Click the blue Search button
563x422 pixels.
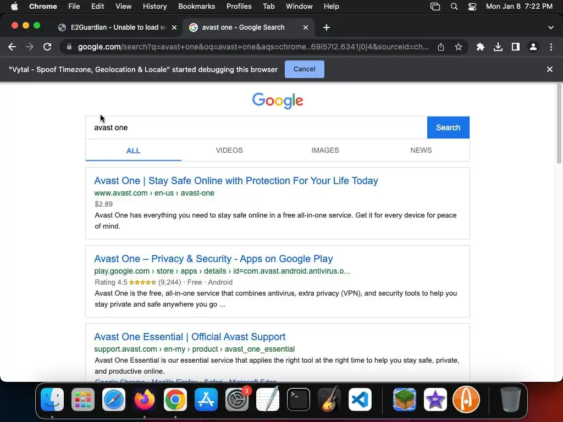(448, 127)
